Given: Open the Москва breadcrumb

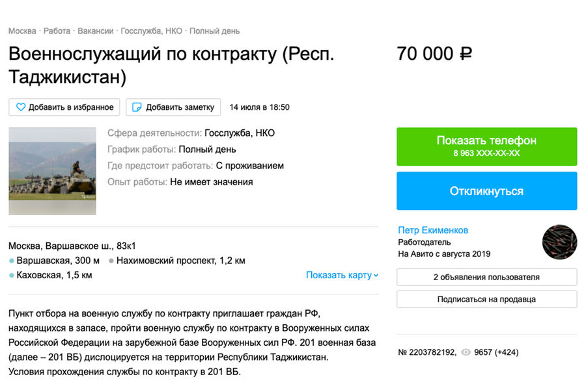Looking at the screenshot, I should (22, 31).
